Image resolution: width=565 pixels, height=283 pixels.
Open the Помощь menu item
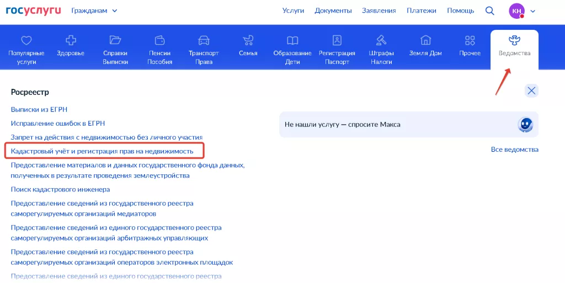[x=460, y=11]
